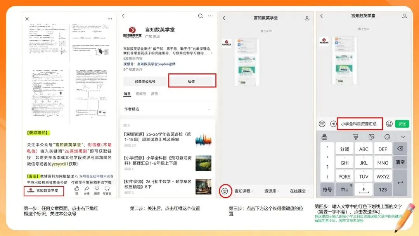This screenshot has width=419, height=236.
Task: Go back from the account profile page
Action: pos(123,16)
